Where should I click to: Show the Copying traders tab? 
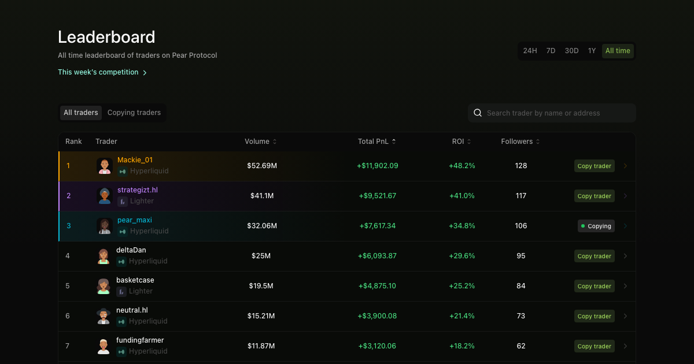coord(134,113)
